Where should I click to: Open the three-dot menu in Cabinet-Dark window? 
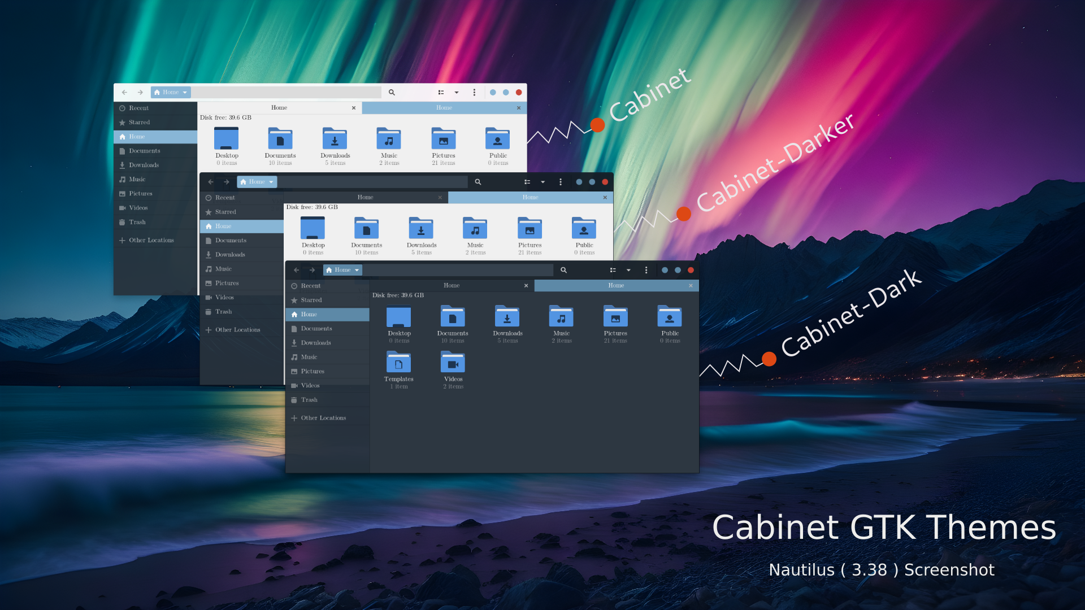(646, 270)
